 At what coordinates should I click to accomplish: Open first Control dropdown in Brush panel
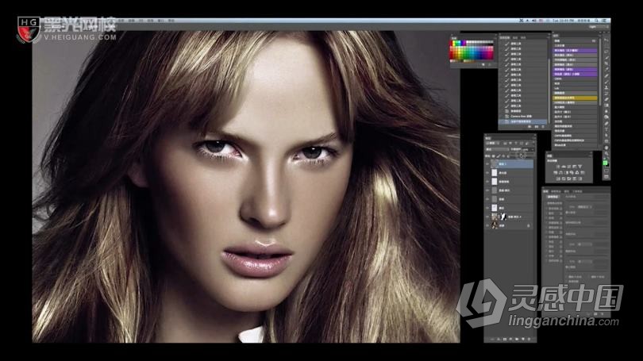pos(584,207)
